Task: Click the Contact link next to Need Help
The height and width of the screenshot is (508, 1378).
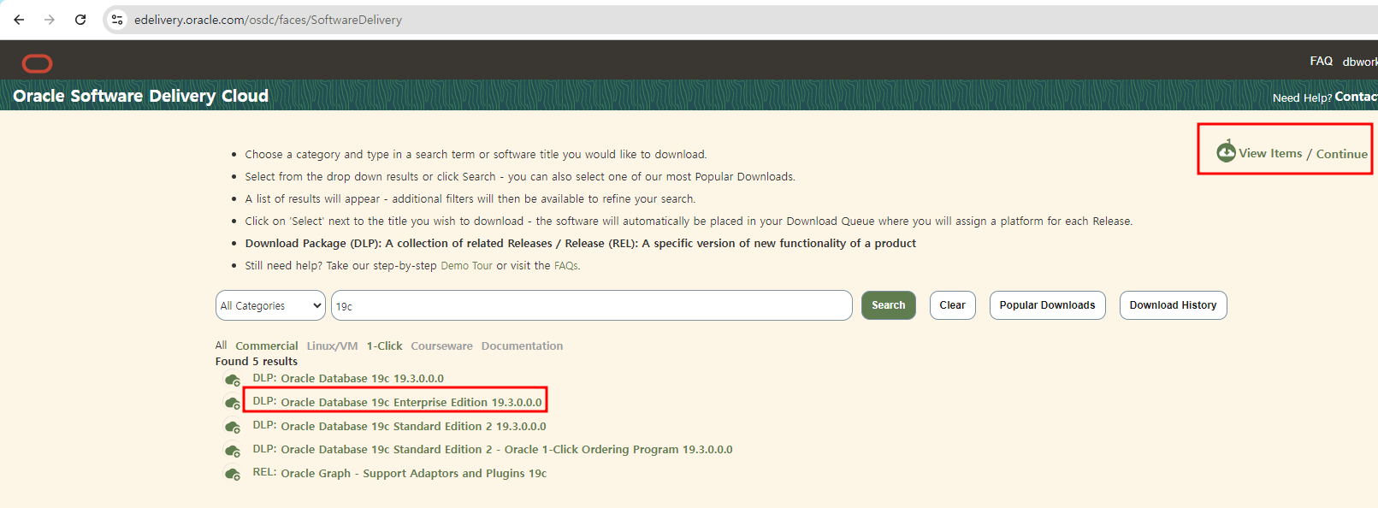Action: pos(1356,97)
